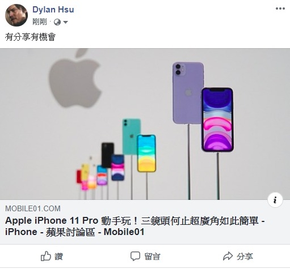Select the 讚 label
The image size is (290, 269).
coord(59,257)
